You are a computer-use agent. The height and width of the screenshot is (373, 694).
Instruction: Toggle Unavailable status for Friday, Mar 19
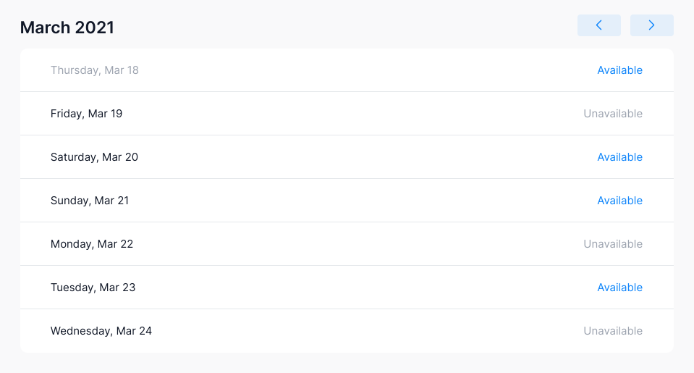coord(613,114)
